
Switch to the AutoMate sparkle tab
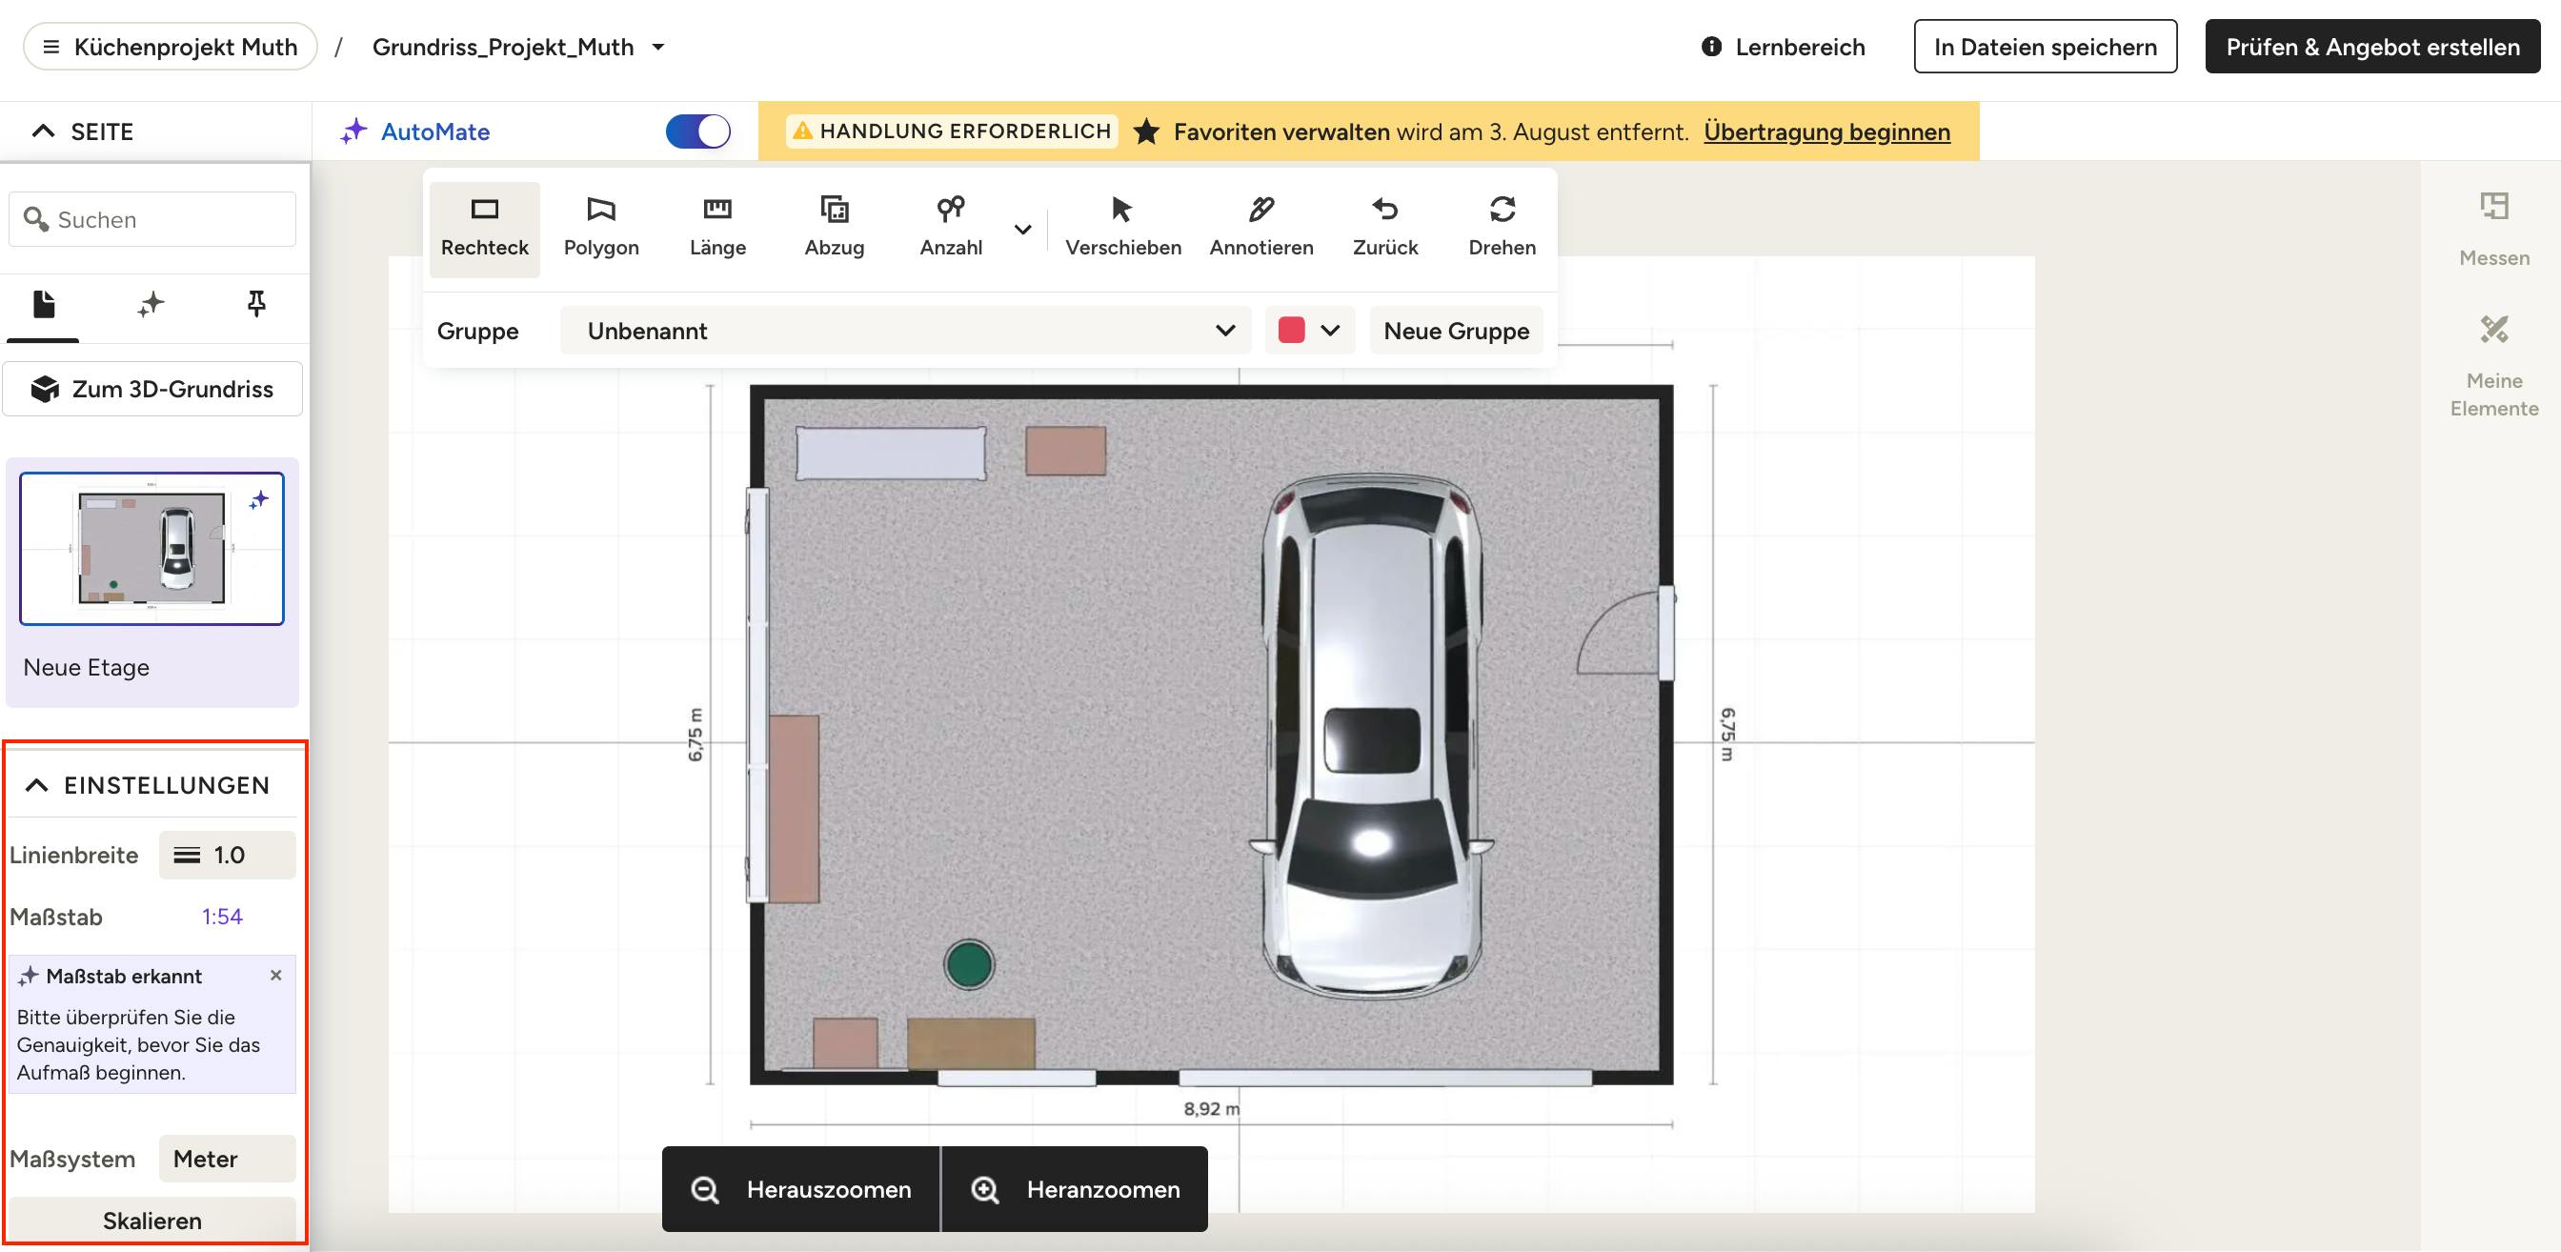tap(151, 304)
